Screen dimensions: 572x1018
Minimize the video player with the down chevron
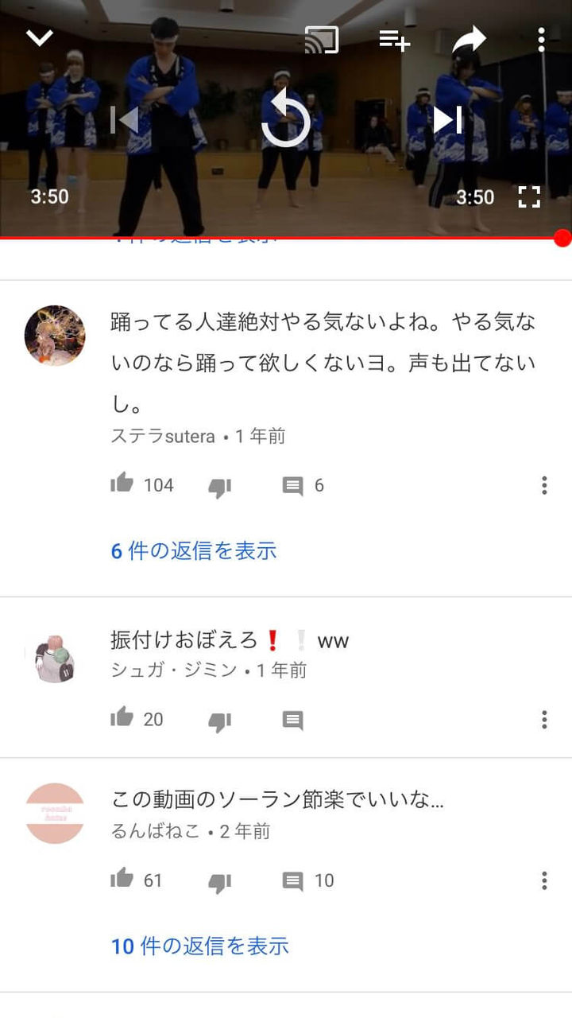40,37
